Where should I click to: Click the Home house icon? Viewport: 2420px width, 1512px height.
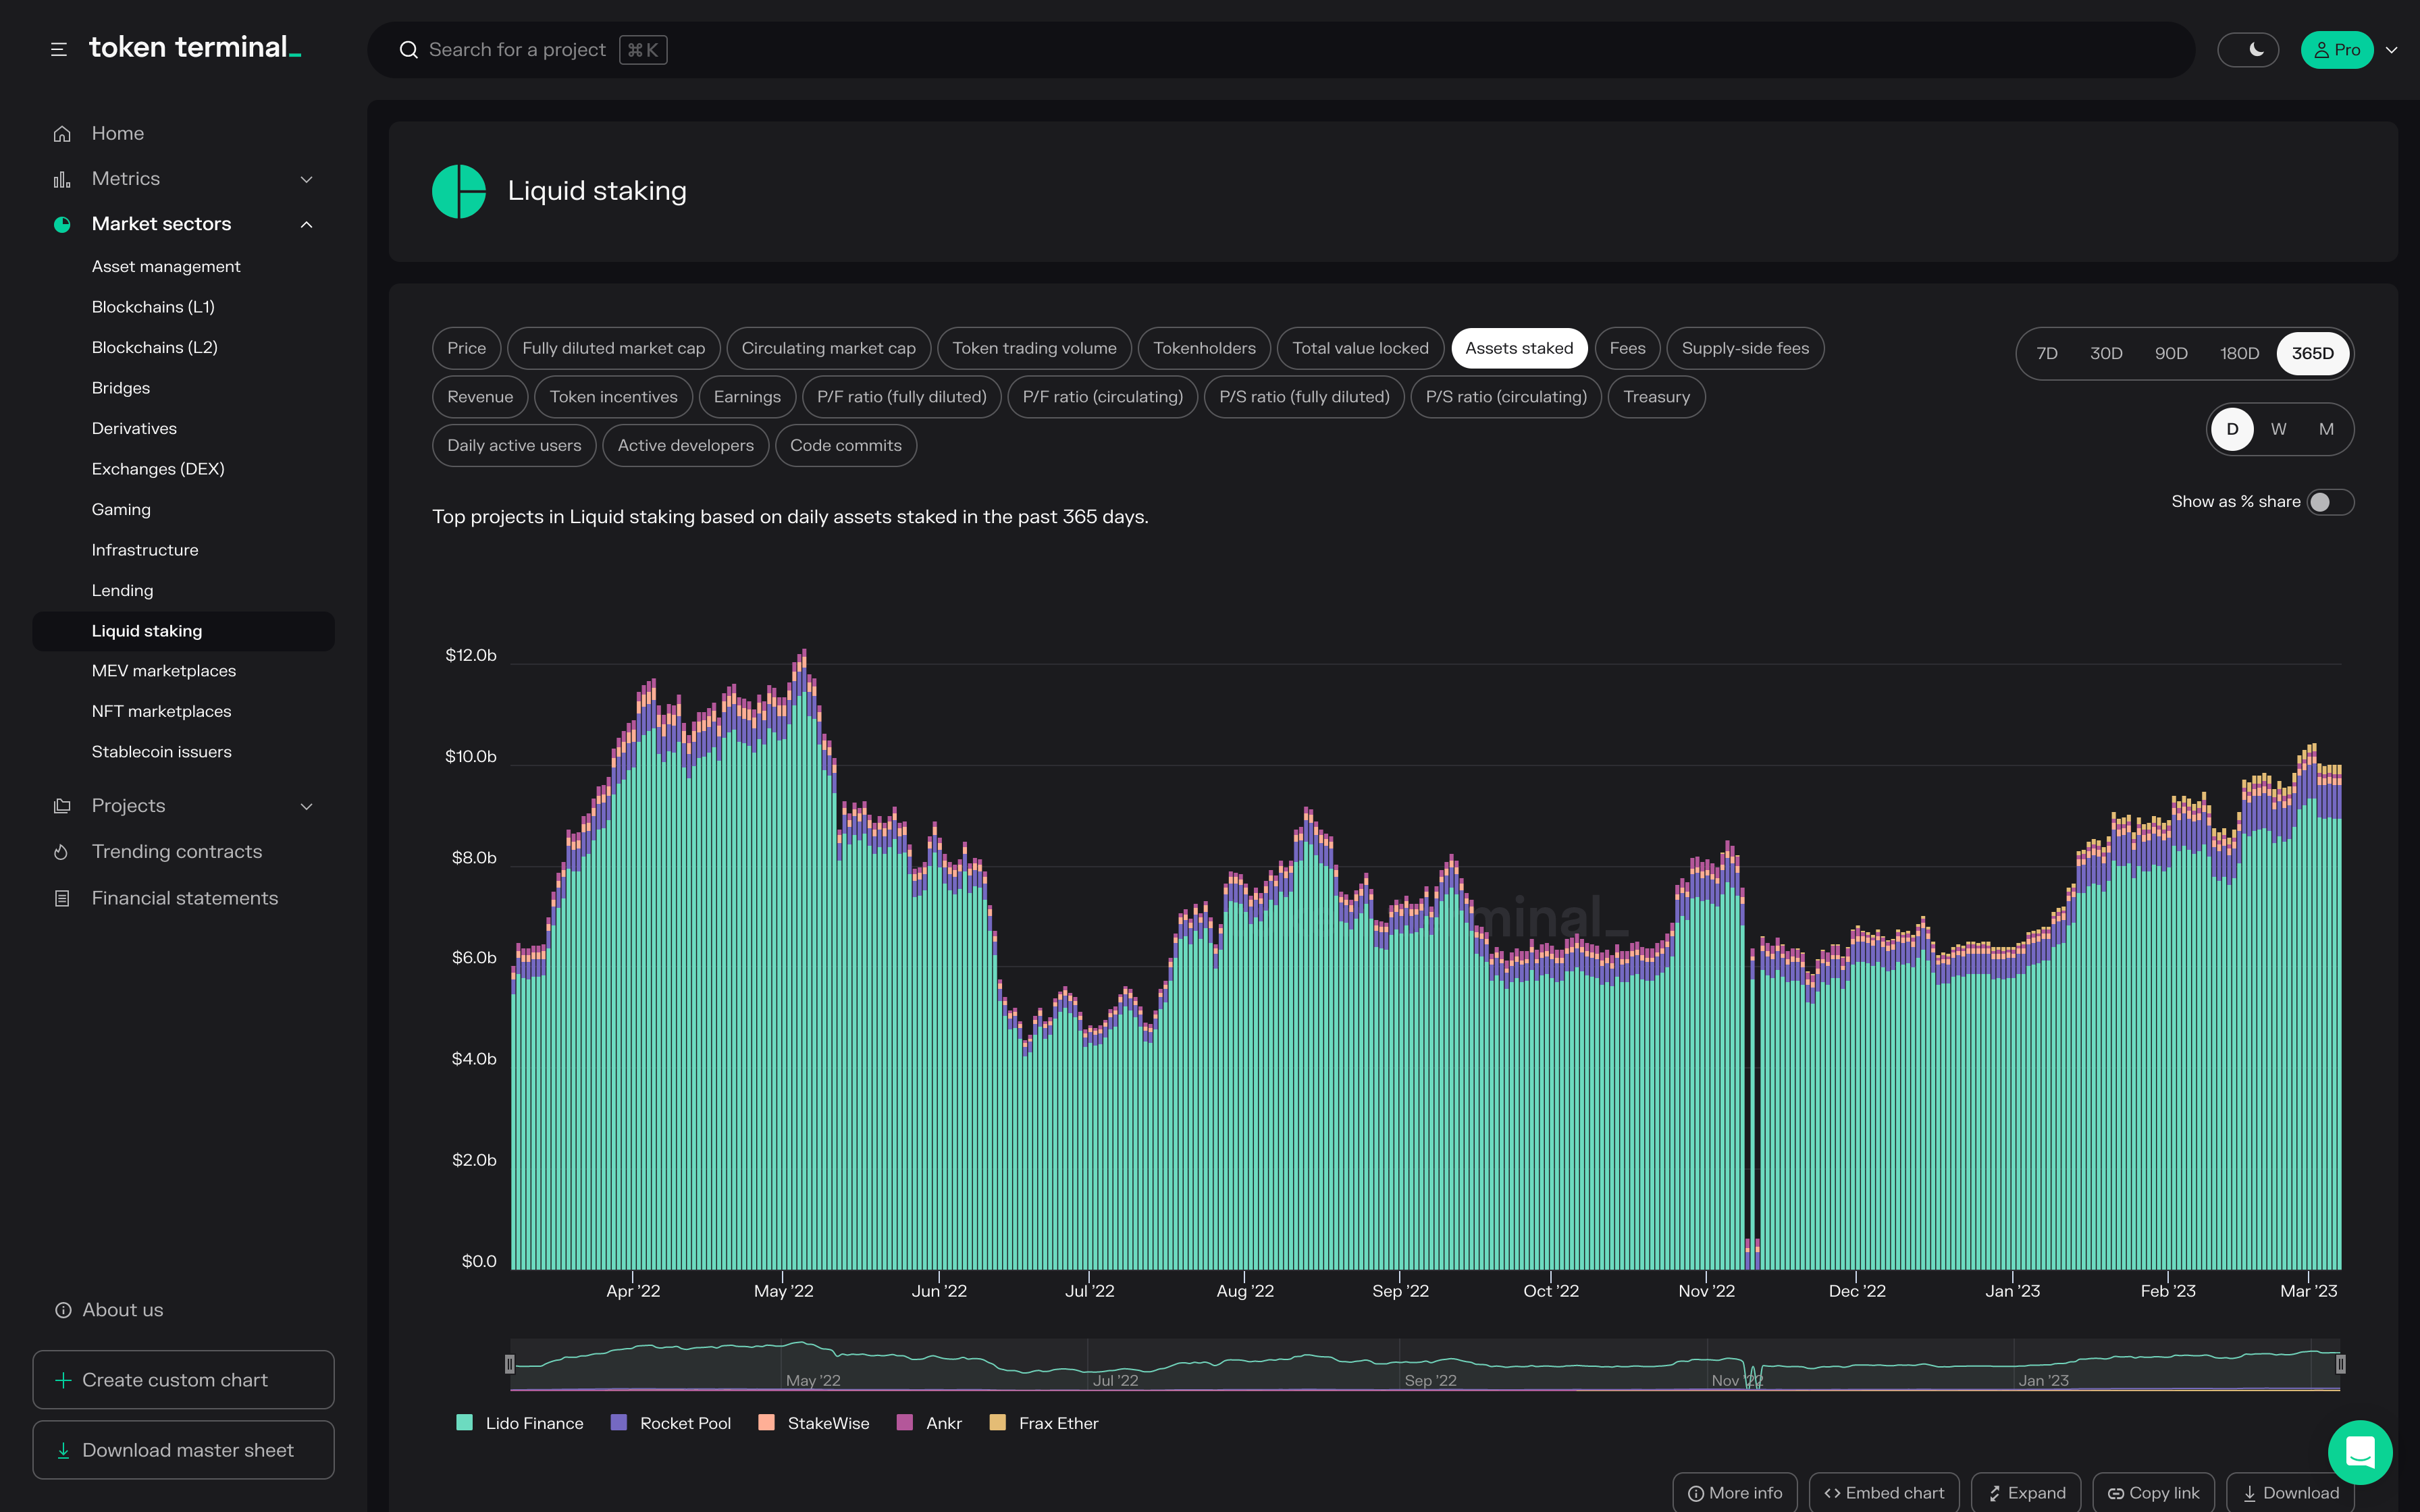pyautogui.click(x=62, y=133)
